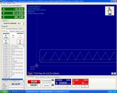The width and height of the screenshot is (117, 93).
Task: Click the START play button
Action: [x=6, y=36]
